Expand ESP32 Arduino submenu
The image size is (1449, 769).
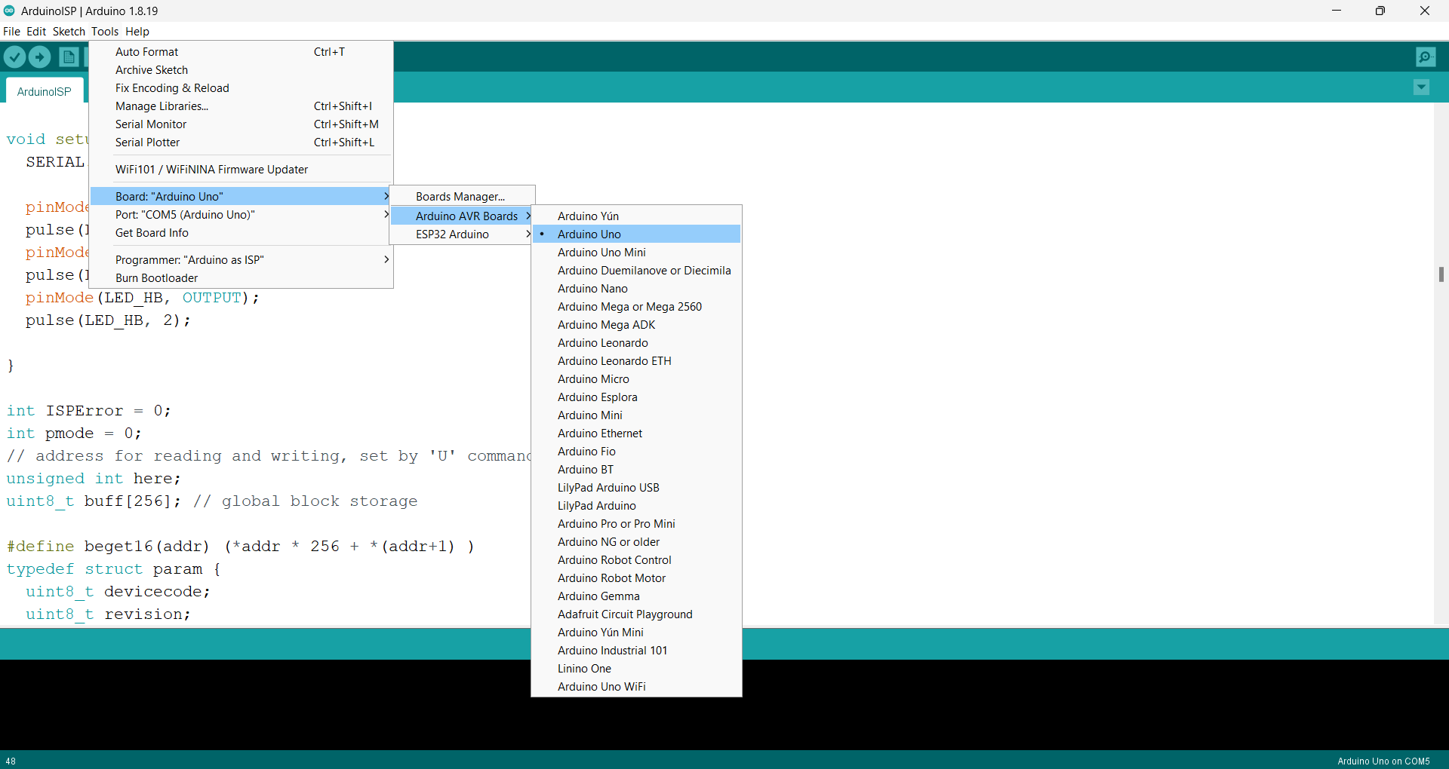point(462,234)
